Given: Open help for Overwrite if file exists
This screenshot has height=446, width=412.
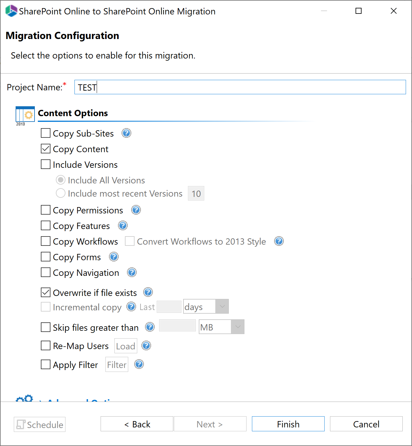Looking at the screenshot, I should (x=148, y=292).
